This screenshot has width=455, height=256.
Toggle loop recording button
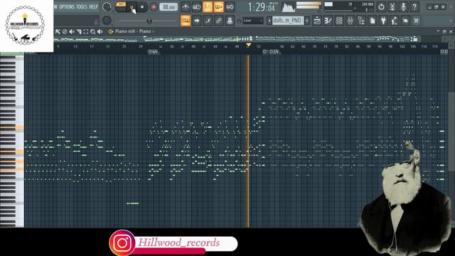[230, 6]
